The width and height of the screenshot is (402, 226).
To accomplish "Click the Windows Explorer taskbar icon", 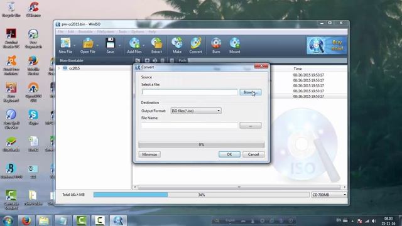I will 44,220.
